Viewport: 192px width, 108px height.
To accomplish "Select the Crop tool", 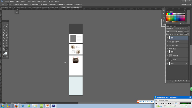I will coord(4,30).
